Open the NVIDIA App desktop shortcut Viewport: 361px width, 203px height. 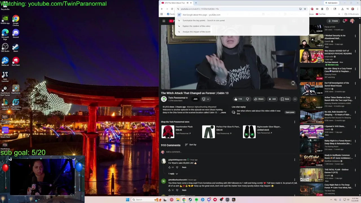pyautogui.click(x=5, y=20)
